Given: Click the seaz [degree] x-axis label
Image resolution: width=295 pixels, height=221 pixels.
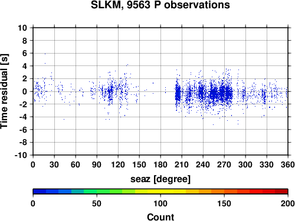Looking at the screenshot, I should 160,179.
